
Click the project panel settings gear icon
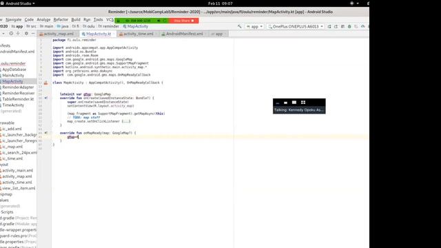click(26, 34)
